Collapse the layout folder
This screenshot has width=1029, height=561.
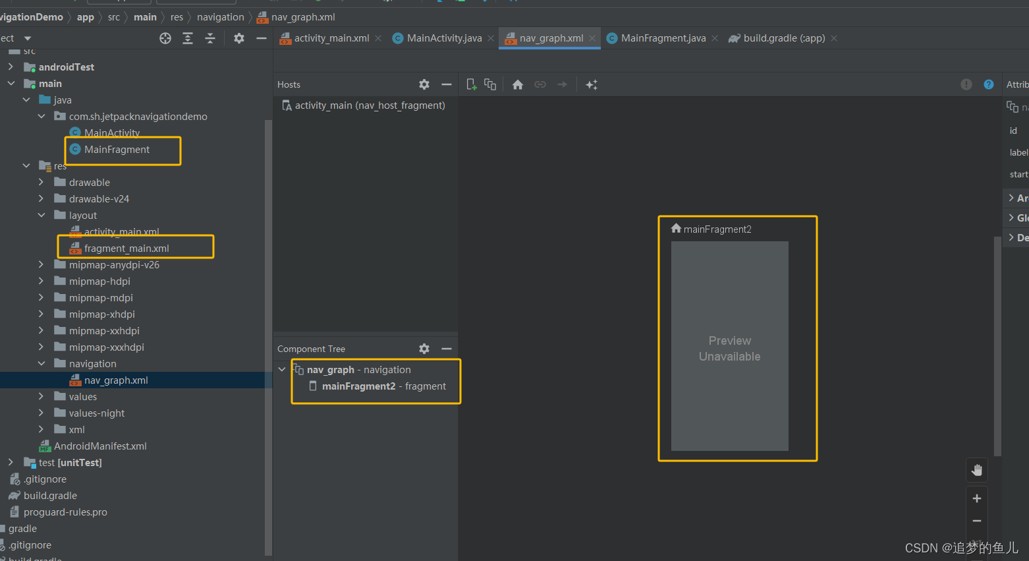coord(42,215)
